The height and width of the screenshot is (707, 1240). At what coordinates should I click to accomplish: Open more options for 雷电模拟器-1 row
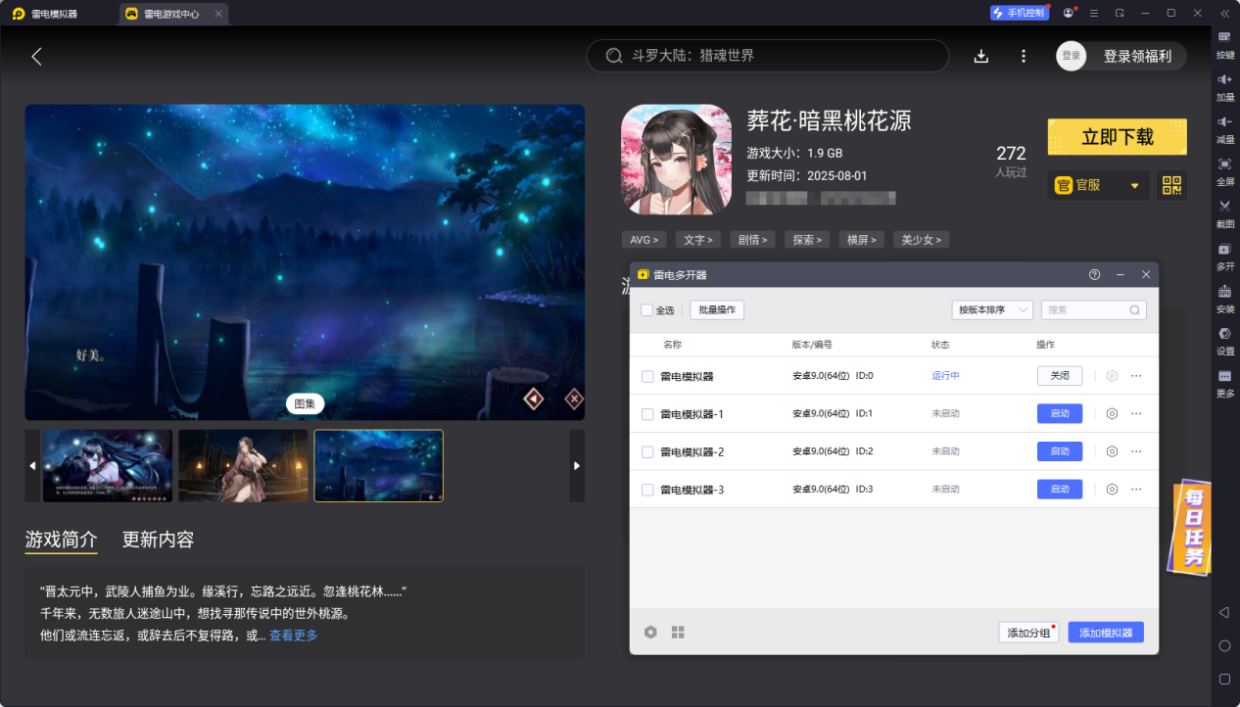(x=1136, y=413)
